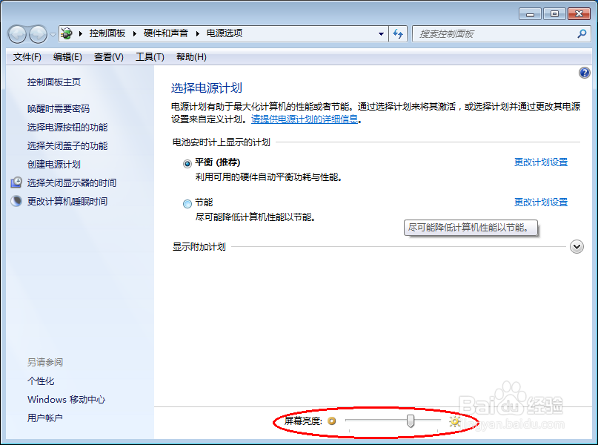Expand 显示附加计划 with the chevron button
This screenshot has width=598, height=445.
tap(577, 246)
